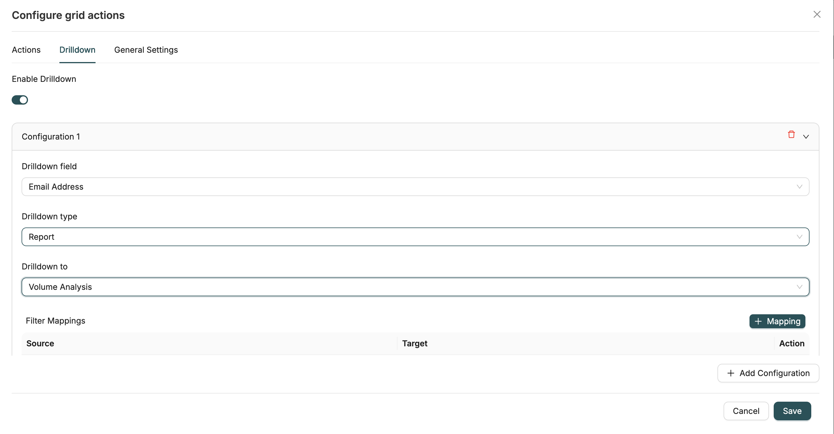
Task: Switch to the General Settings tab
Action: click(146, 50)
